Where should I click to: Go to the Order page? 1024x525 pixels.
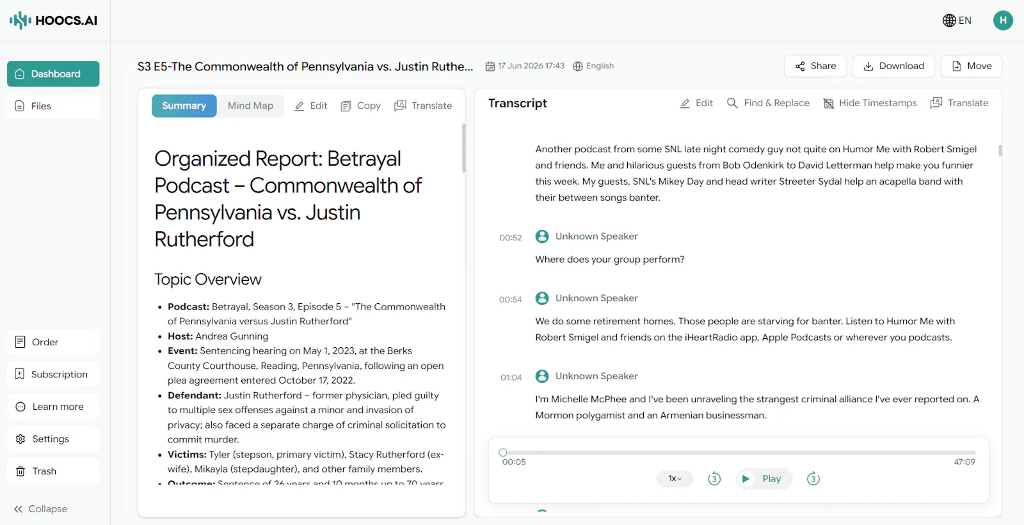point(53,342)
